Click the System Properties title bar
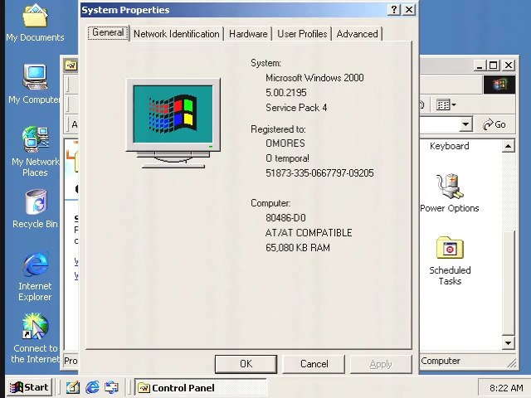This screenshot has height=398, width=531. pyautogui.click(x=234, y=10)
